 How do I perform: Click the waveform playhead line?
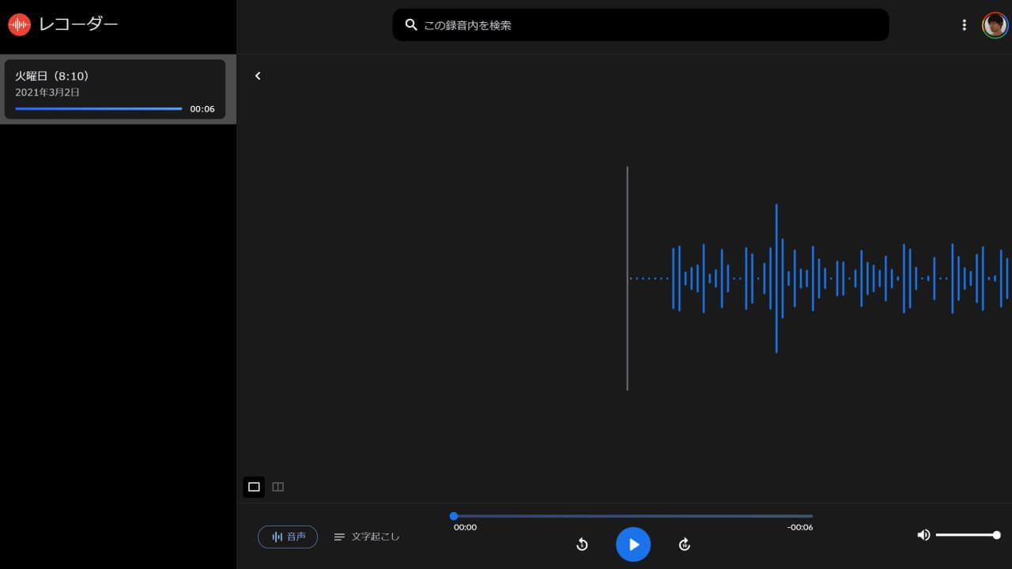pyautogui.click(x=627, y=278)
